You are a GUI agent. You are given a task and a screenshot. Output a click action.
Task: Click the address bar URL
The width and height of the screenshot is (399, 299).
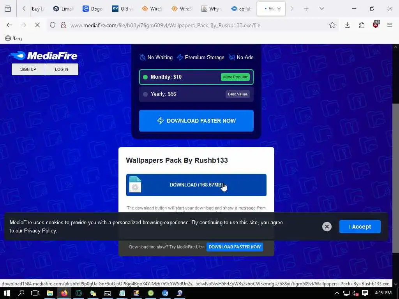[165, 25]
